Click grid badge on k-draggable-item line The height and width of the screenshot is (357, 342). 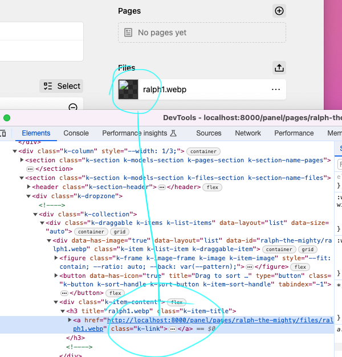(308, 249)
